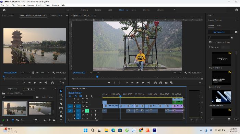The image size is (240, 134).
Task: Show more workspaces overflow chevron
Action: (x=174, y=10)
